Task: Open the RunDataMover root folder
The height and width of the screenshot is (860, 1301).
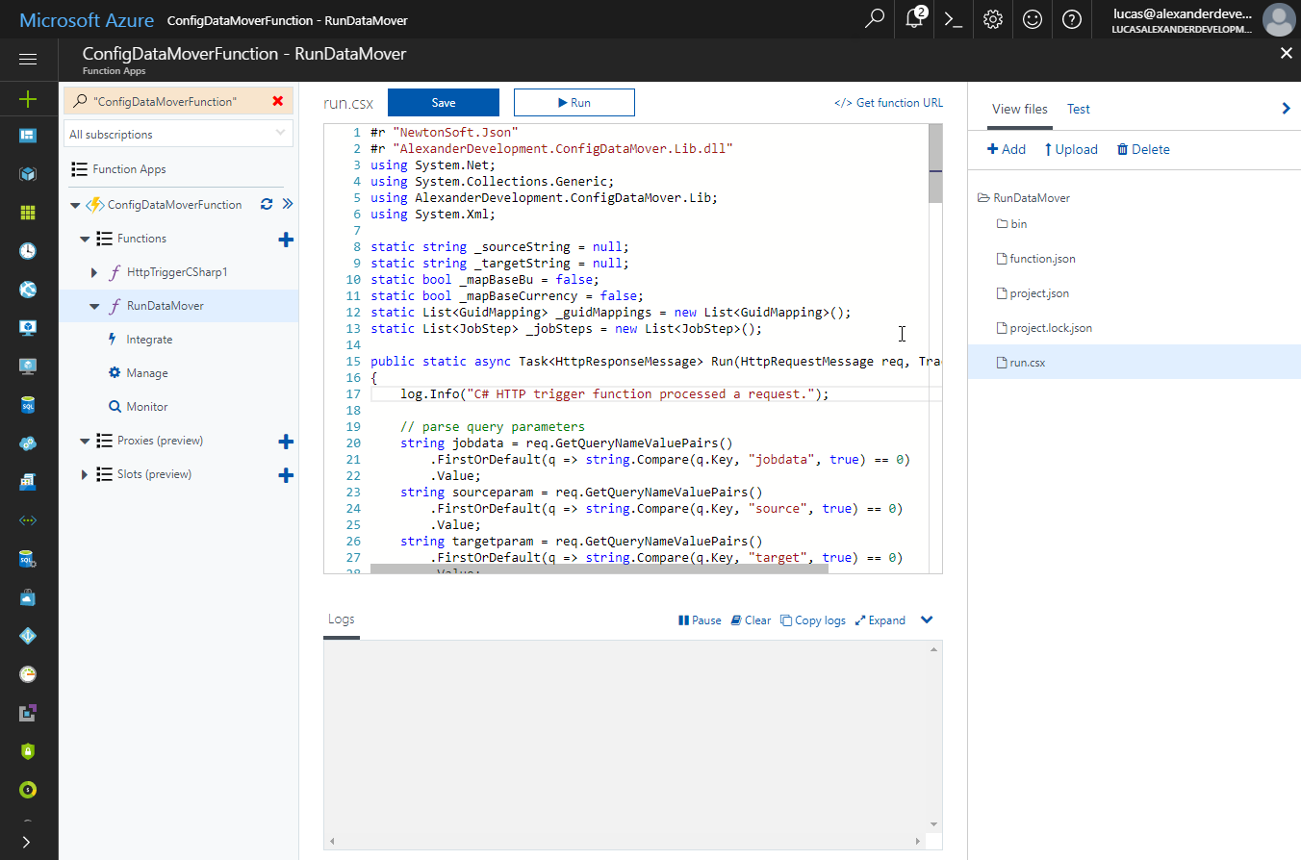Action: [x=1024, y=198]
